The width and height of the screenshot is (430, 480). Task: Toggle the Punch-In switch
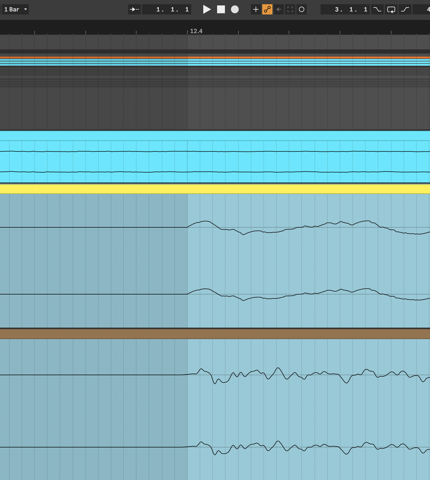(x=377, y=9)
